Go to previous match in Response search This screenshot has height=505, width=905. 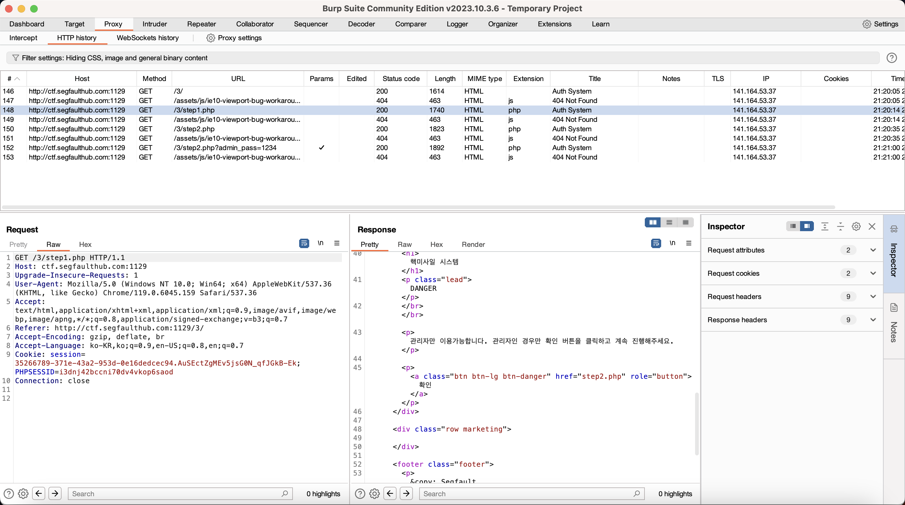click(x=390, y=493)
